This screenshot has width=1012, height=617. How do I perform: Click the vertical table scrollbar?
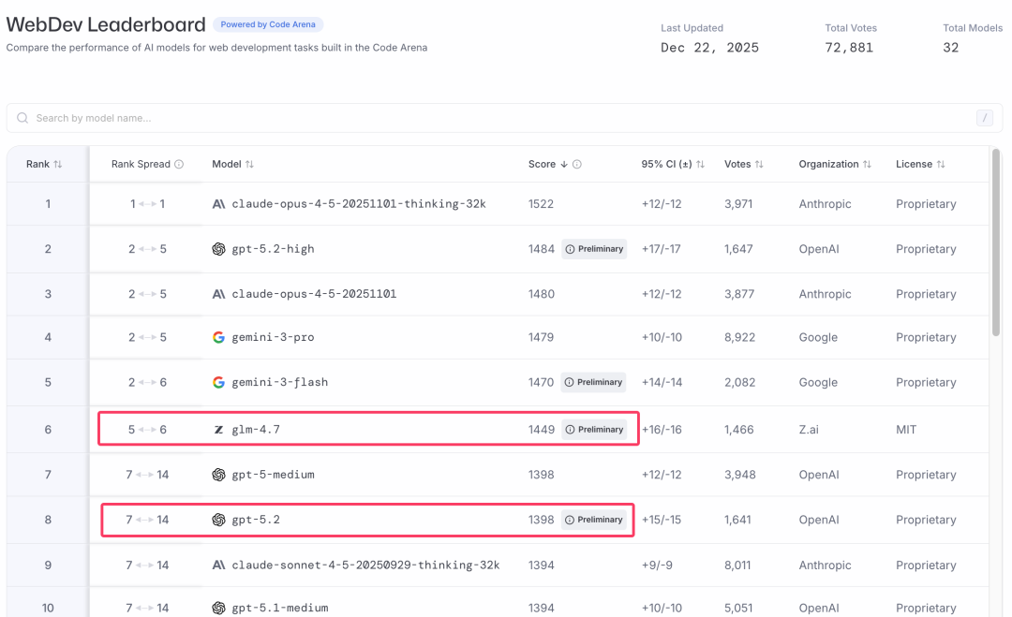(996, 242)
